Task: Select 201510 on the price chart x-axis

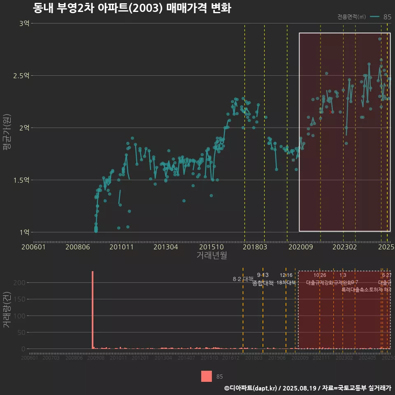Action: click(211, 247)
